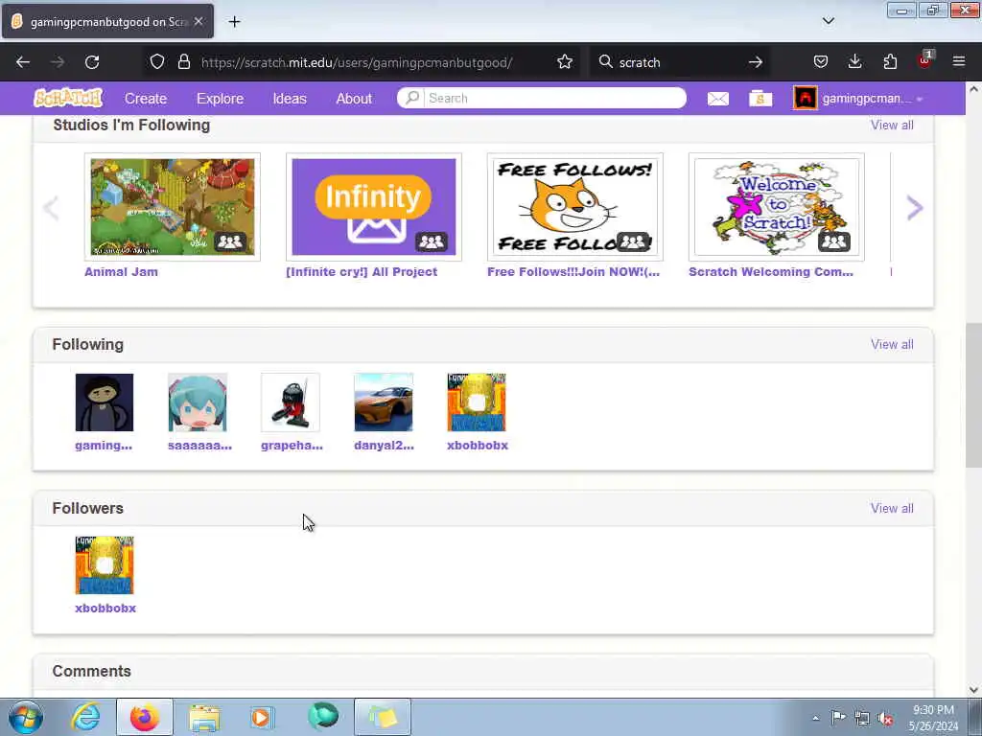982x736 pixels.
Task: Open danyal2... car avatar in Following
Action: [384, 402]
